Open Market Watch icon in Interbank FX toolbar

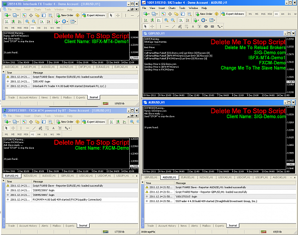click(24, 15)
